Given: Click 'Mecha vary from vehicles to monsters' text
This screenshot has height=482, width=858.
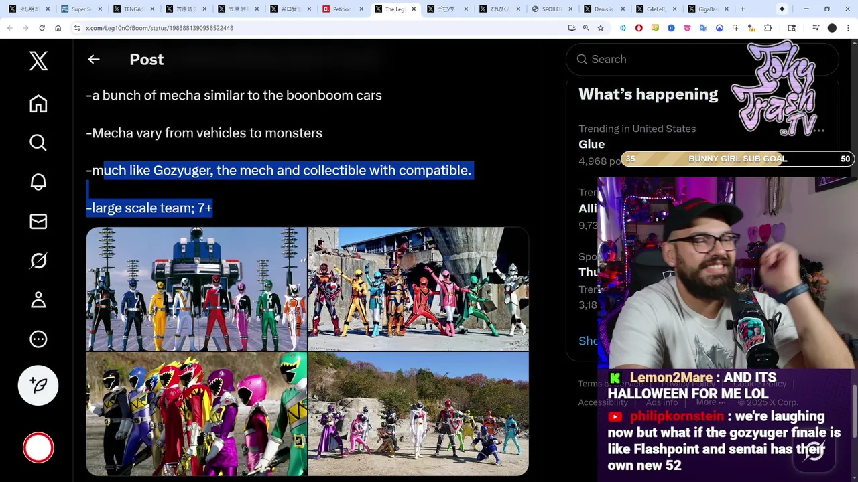Looking at the screenshot, I should click(204, 133).
